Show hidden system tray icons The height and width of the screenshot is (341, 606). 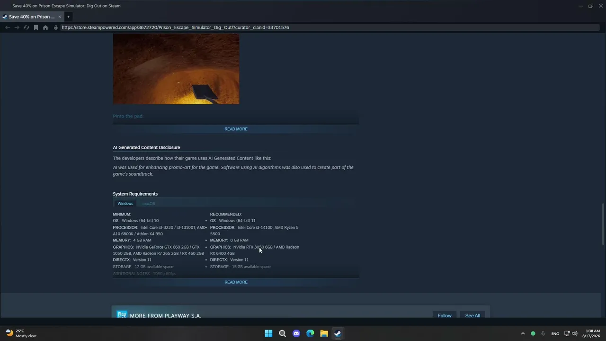523,333
